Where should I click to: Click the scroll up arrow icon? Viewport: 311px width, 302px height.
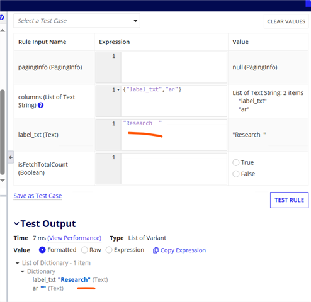click(x=3, y=31)
